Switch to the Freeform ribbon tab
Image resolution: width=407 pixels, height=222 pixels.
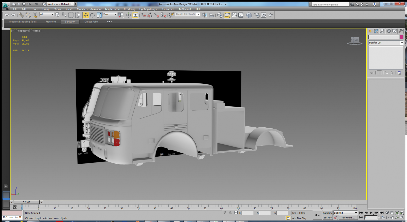51,22
